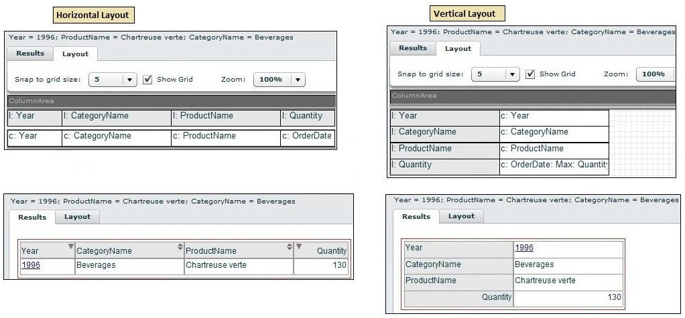This screenshot has height=318, width=685.
Task: Click the 1996 link in the vertical results table
Action: click(524, 248)
